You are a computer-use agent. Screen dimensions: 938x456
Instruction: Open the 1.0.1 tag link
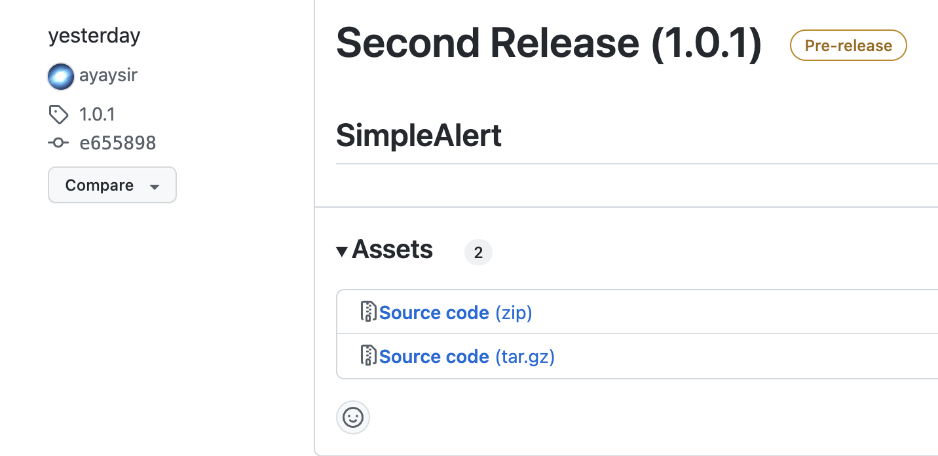pyautogui.click(x=97, y=115)
